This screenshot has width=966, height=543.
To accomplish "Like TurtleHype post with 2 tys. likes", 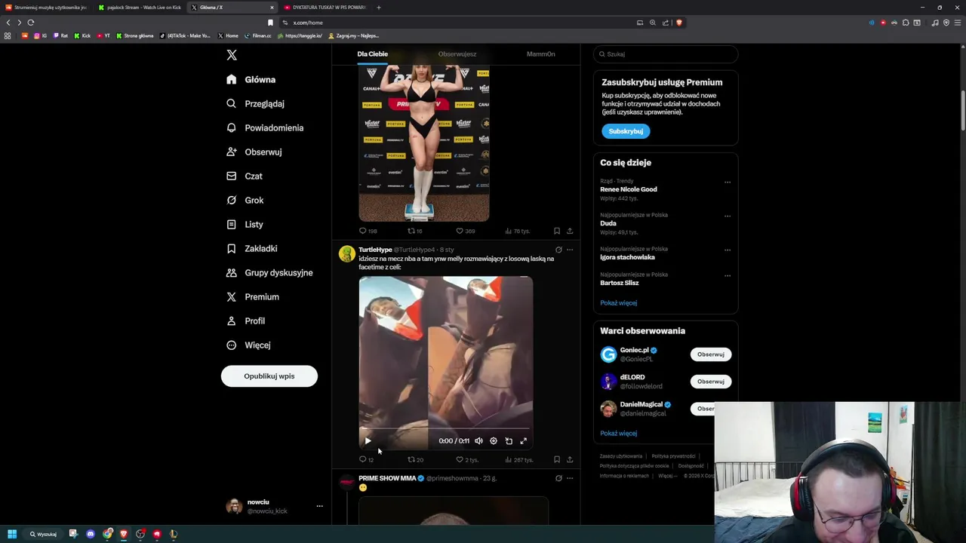I will click(467, 459).
